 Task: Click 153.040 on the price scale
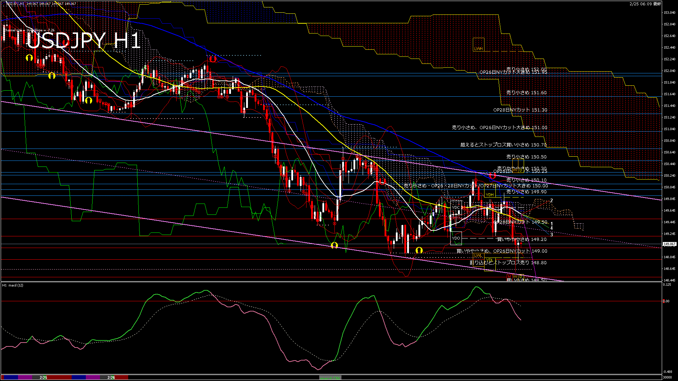670,13
